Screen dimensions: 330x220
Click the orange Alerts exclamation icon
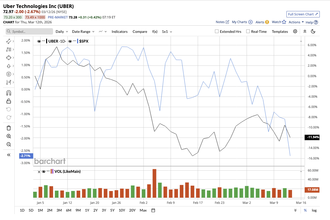pos(267,22)
